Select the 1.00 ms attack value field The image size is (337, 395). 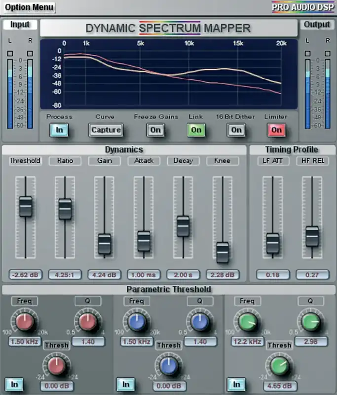[144, 275]
